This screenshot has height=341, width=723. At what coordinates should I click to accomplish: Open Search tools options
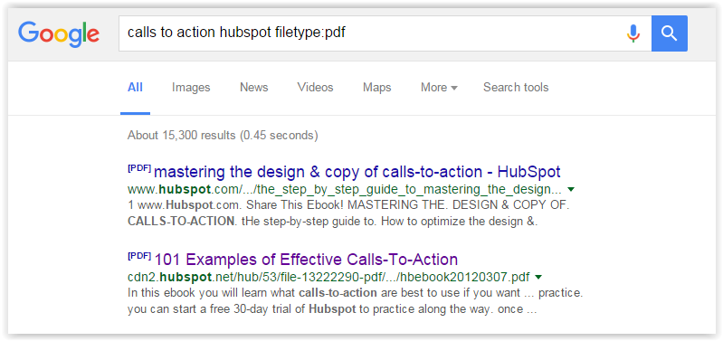coord(516,88)
